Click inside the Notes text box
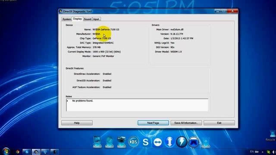The width and height of the screenshot is (276, 155). (x=137, y=105)
